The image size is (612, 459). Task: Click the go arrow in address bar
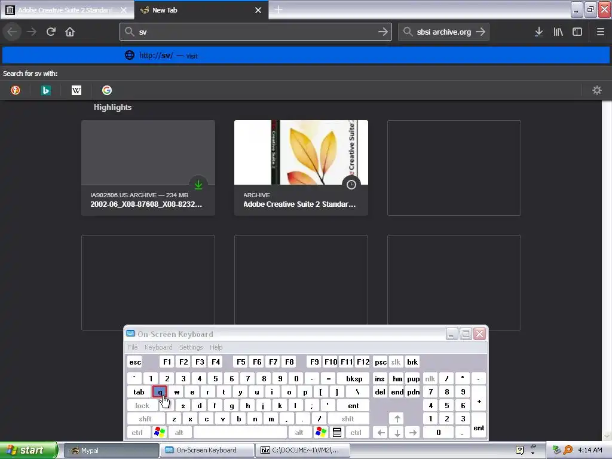[383, 32]
